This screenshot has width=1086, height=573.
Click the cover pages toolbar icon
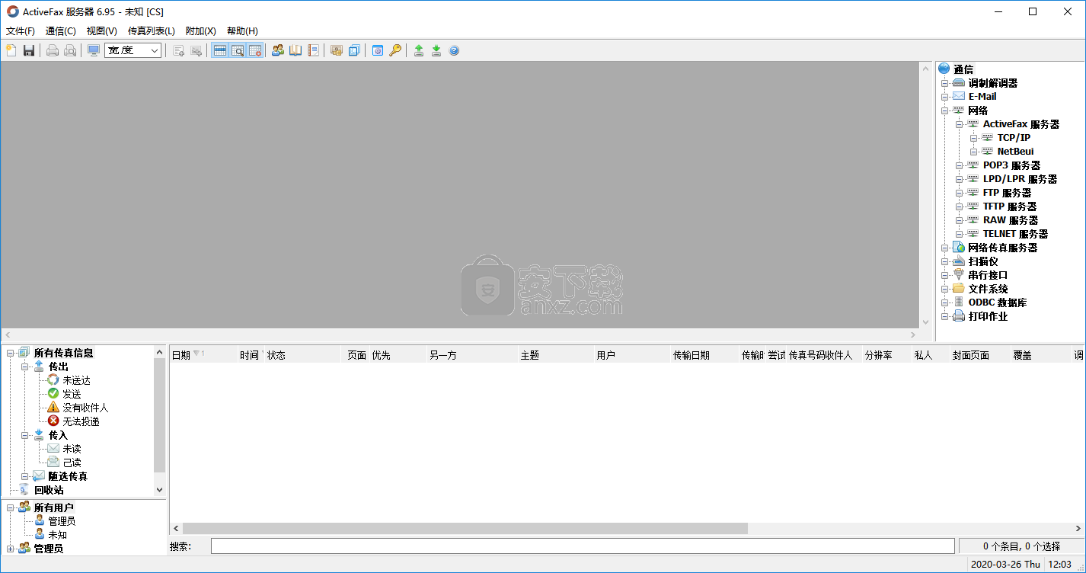coord(337,50)
